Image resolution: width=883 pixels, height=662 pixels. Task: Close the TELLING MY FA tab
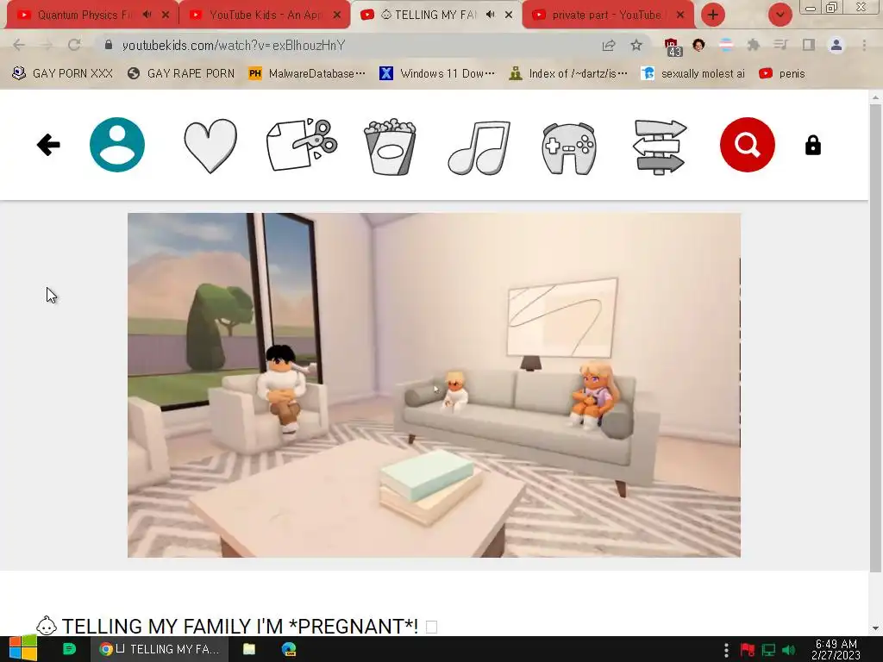click(509, 15)
